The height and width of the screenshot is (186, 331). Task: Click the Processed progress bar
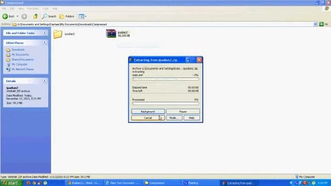tap(165, 103)
